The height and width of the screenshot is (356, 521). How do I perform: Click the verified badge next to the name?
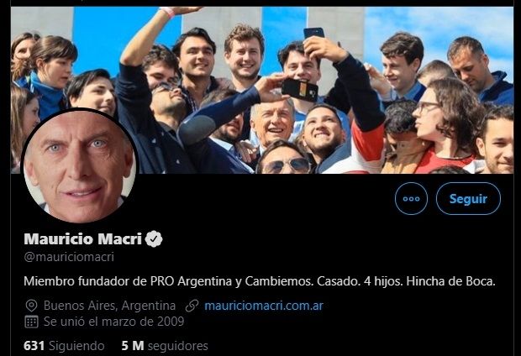(154, 238)
